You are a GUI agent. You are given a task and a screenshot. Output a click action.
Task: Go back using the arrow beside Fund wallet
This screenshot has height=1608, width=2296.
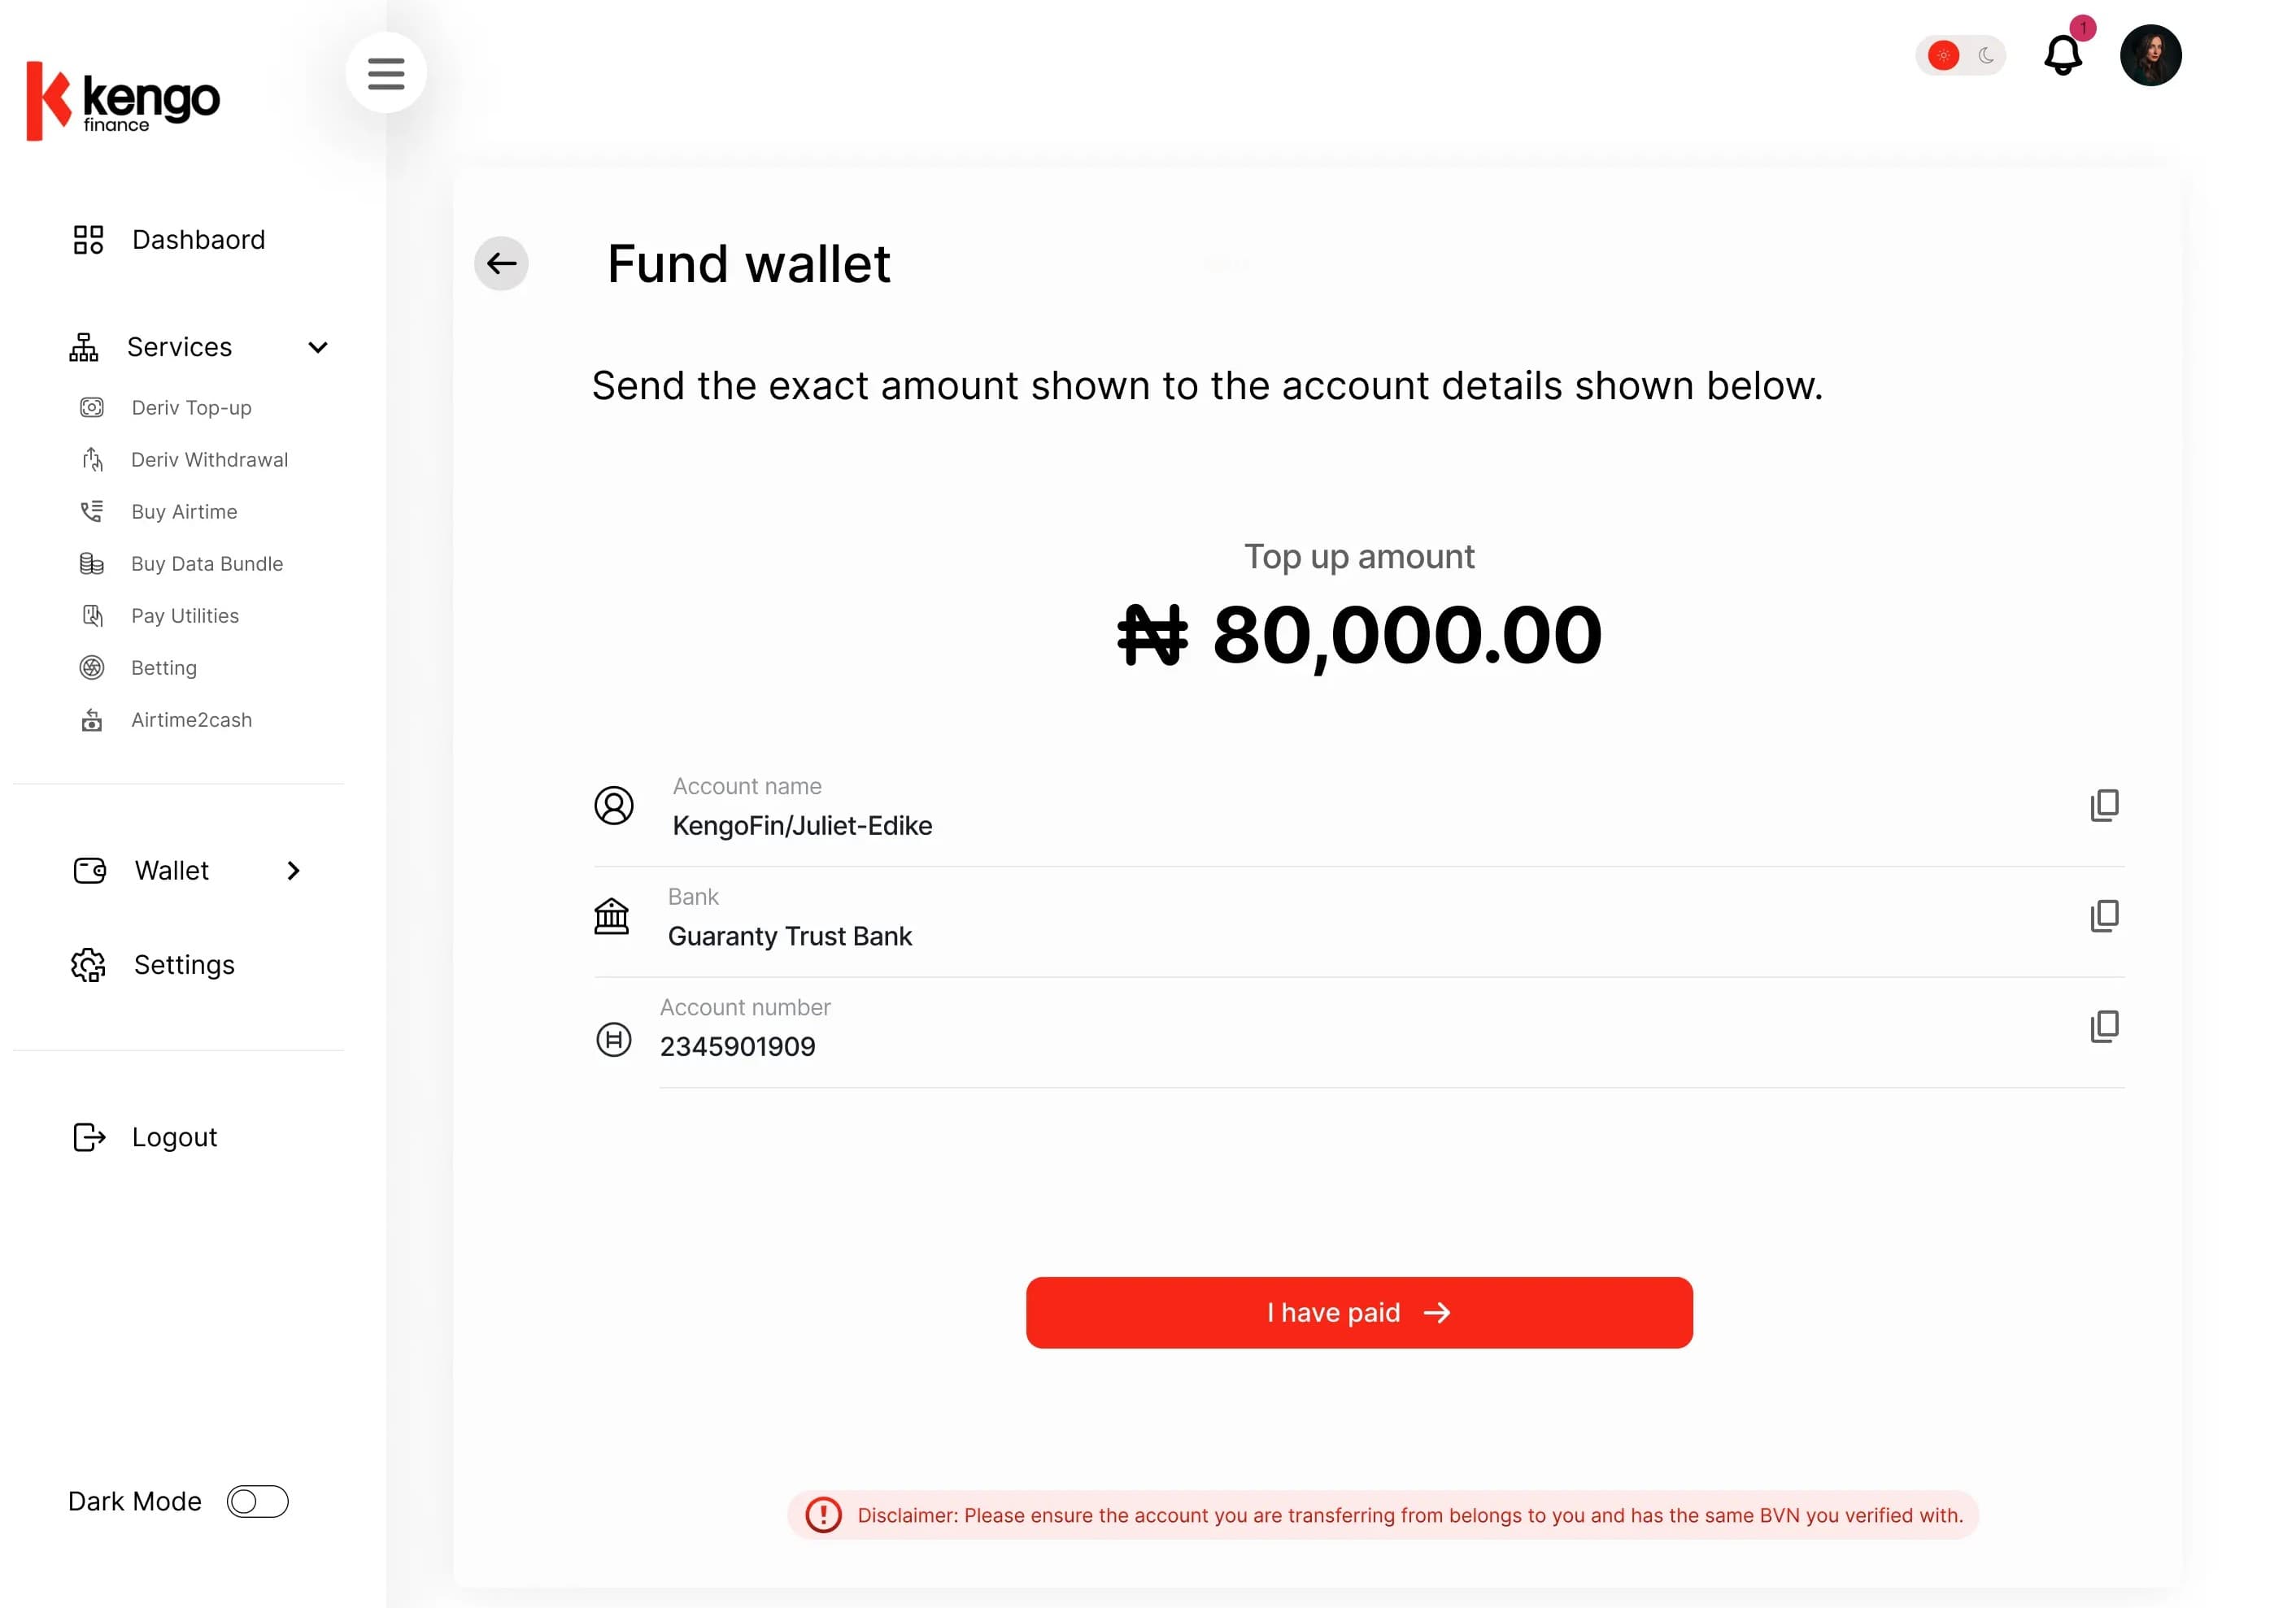(501, 264)
